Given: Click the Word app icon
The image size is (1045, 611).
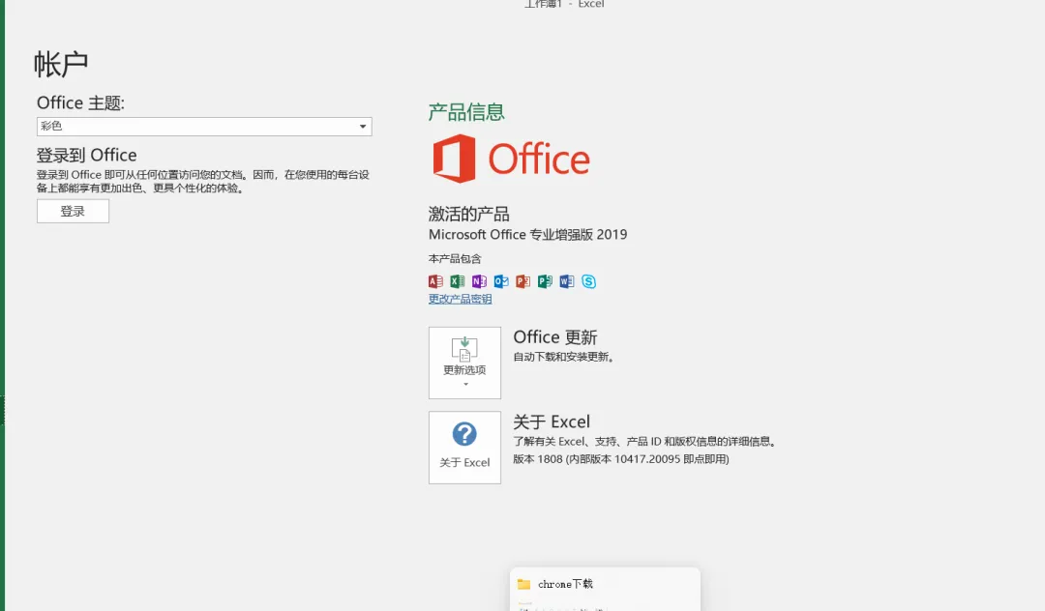Looking at the screenshot, I should tap(567, 281).
